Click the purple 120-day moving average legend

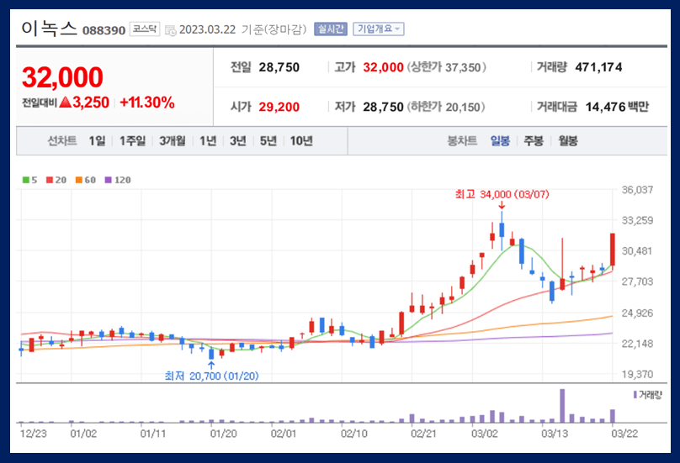click(x=118, y=180)
